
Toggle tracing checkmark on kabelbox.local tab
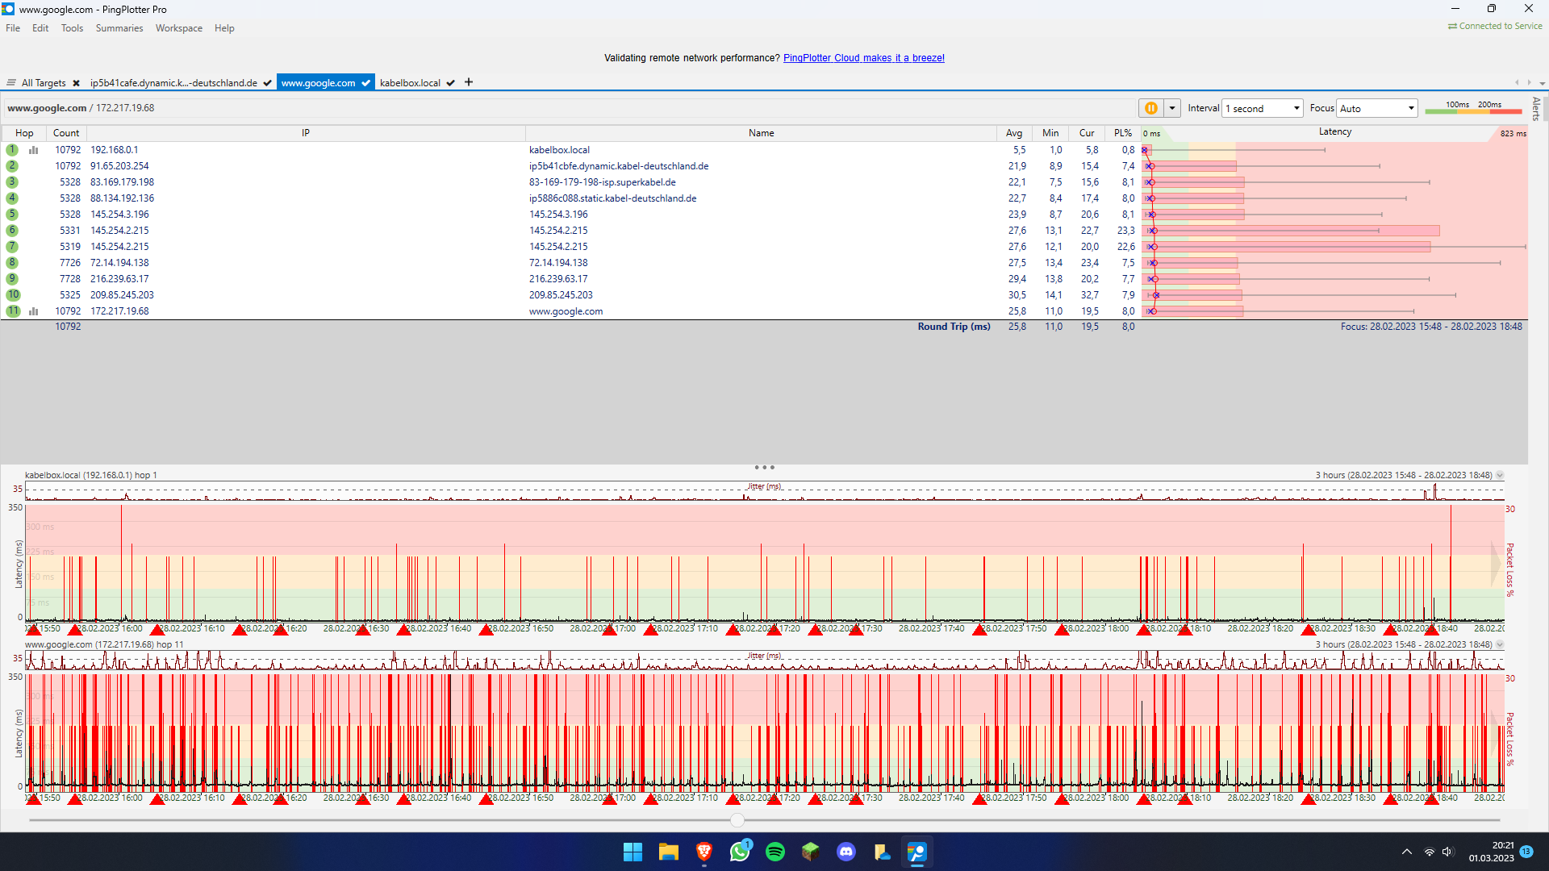point(450,82)
